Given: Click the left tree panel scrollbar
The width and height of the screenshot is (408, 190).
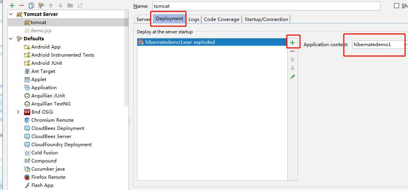Looking at the screenshot, I should [x=126, y=57].
